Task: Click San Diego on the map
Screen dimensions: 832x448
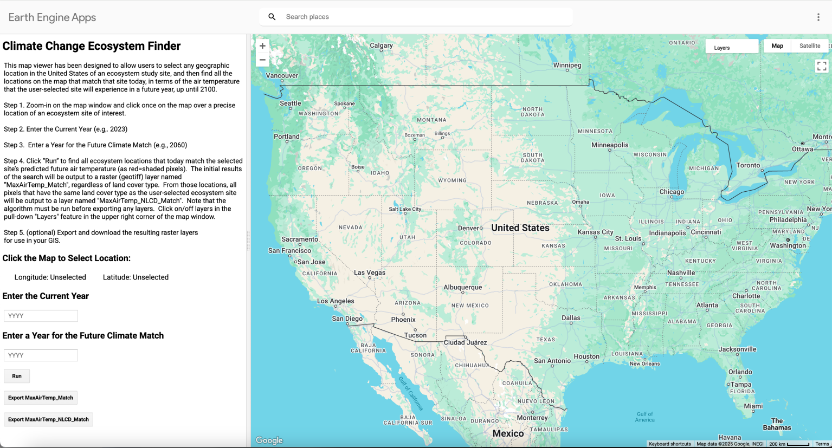Action: pos(347,319)
